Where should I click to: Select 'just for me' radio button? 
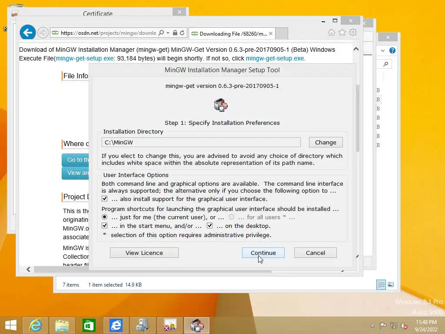[105, 217]
